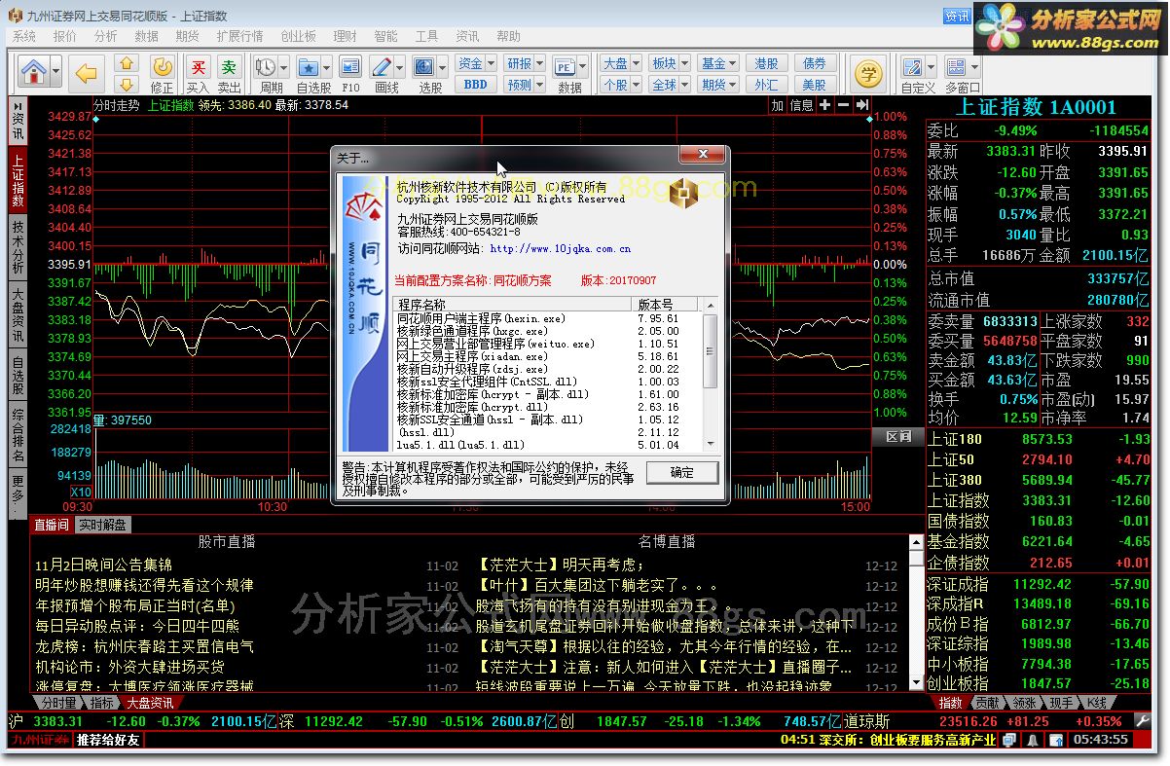Viewport: 1170px width, 766px height.
Task: Switch to the 分时量 bottom tab
Action: [58, 703]
